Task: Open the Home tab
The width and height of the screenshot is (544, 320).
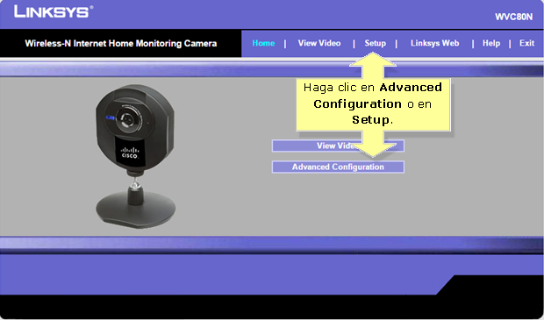Action: tap(263, 43)
